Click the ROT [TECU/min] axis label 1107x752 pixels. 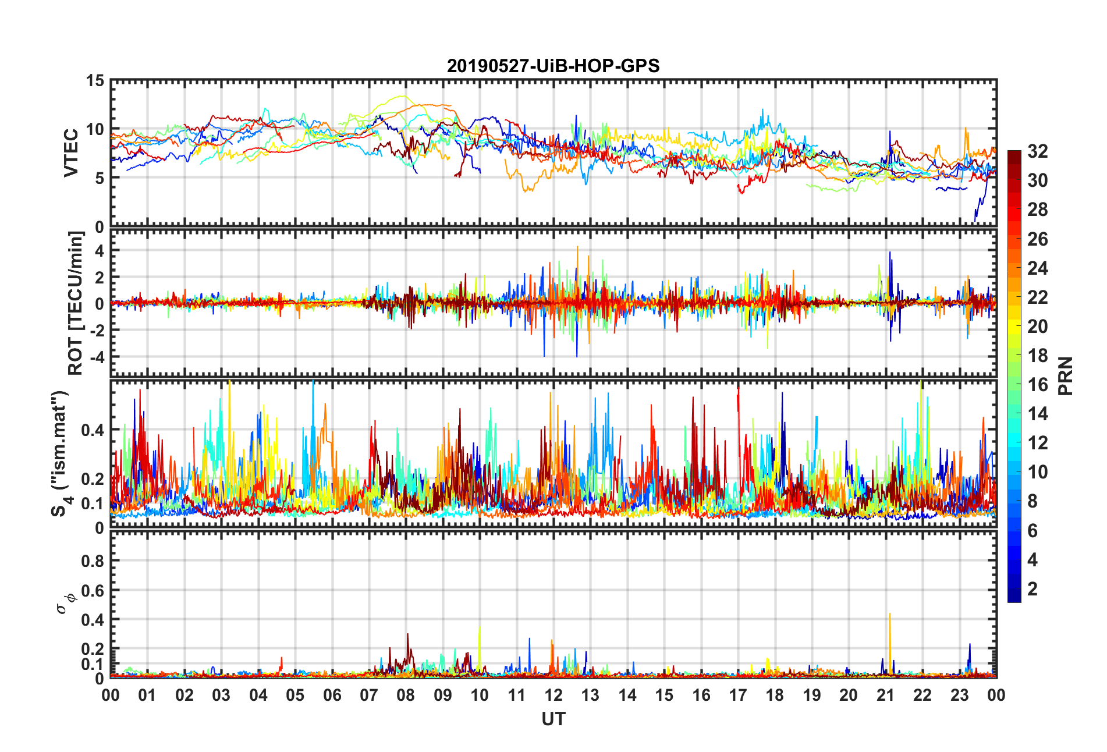pyautogui.click(x=76, y=303)
